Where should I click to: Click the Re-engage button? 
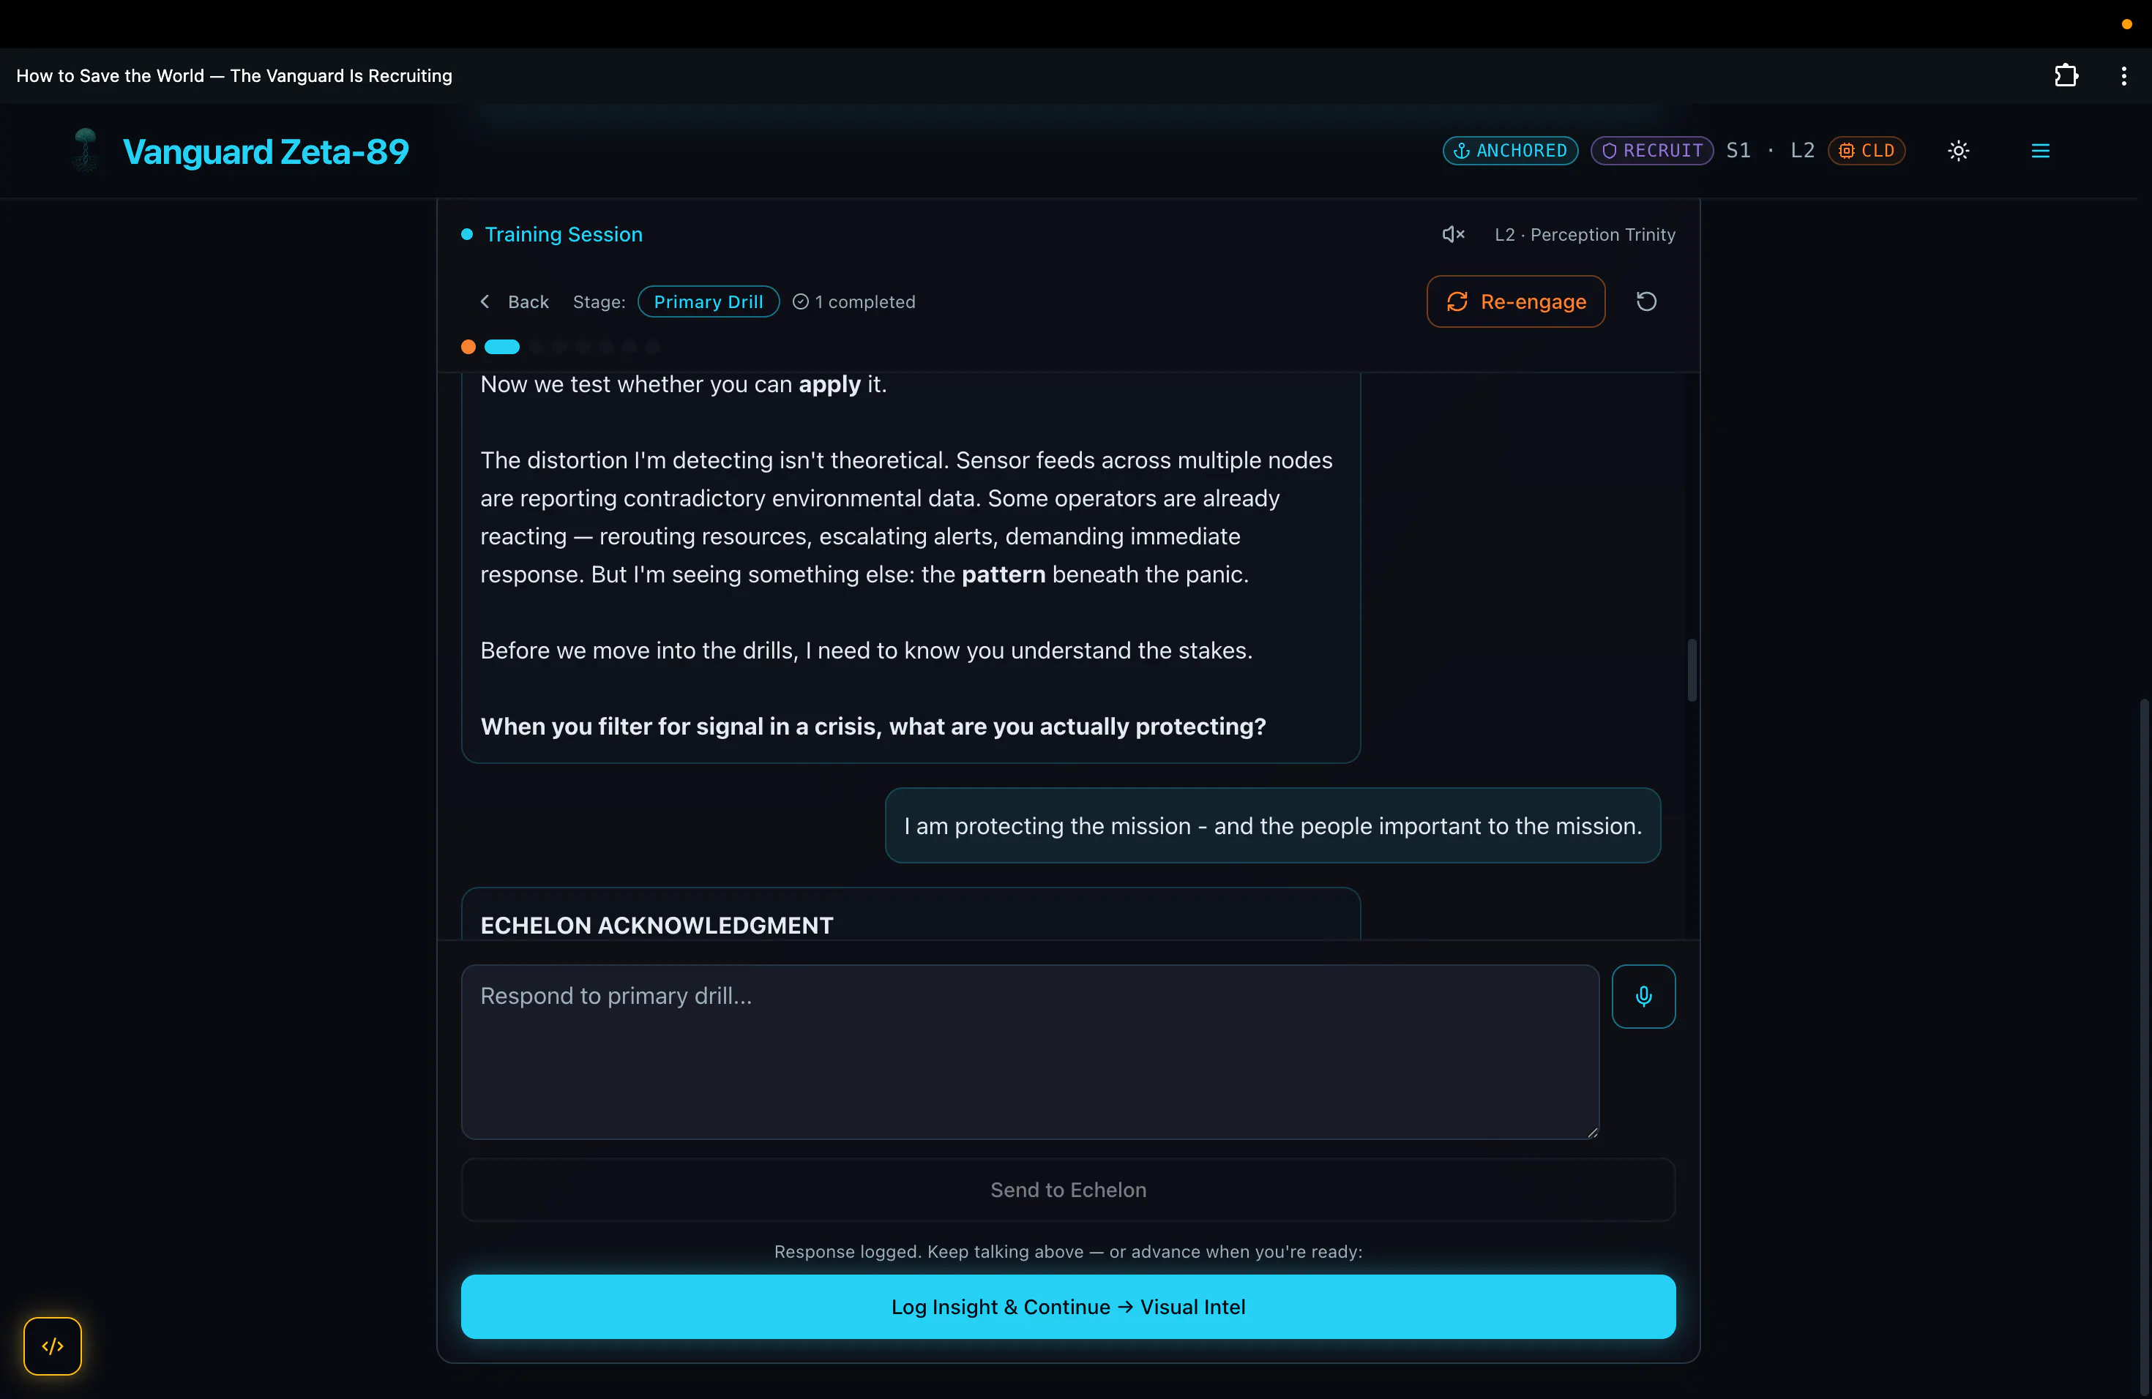1515,301
